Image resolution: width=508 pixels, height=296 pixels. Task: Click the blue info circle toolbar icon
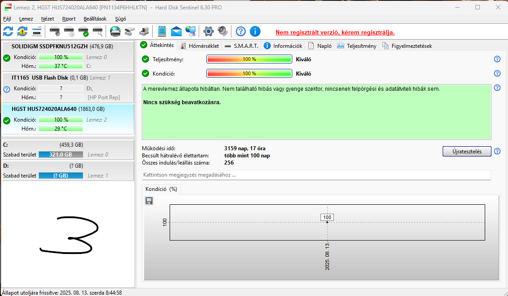(x=255, y=31)
